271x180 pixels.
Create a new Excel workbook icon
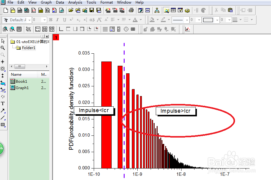pos(27,10)
